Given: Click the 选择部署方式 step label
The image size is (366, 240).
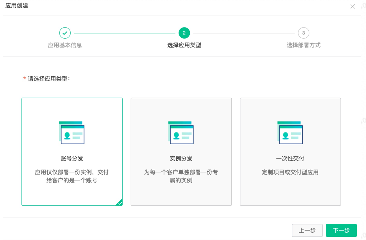Looking at the screenshot, I should click(303, 45).
